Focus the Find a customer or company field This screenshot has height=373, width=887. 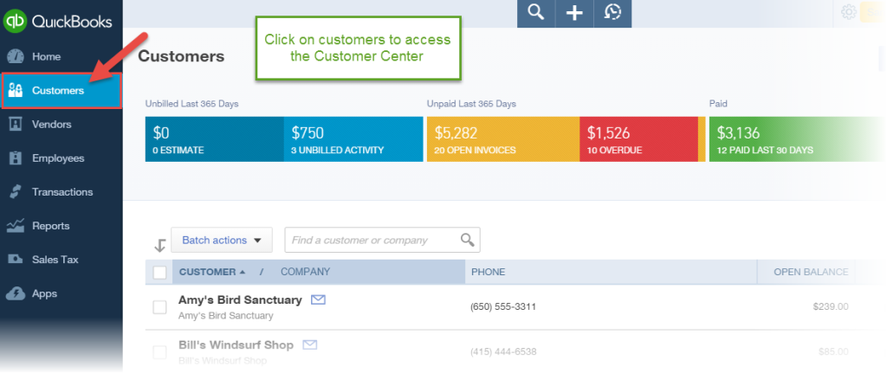(x=373, y=241)
